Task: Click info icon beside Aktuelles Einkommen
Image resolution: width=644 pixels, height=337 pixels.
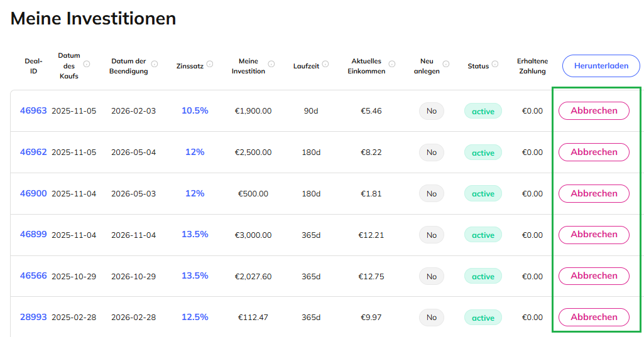Action: click(x=392, y=64)
